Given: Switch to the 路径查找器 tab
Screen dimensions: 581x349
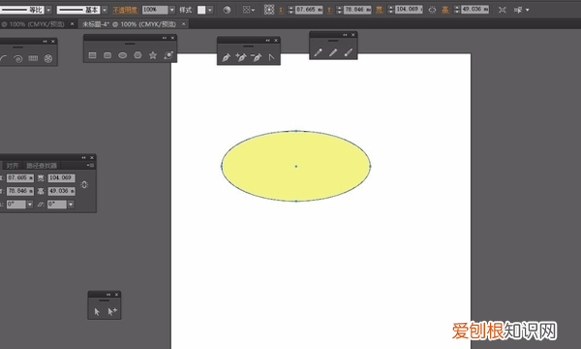Looking at the screenshot, I should (x=42, y=166).
